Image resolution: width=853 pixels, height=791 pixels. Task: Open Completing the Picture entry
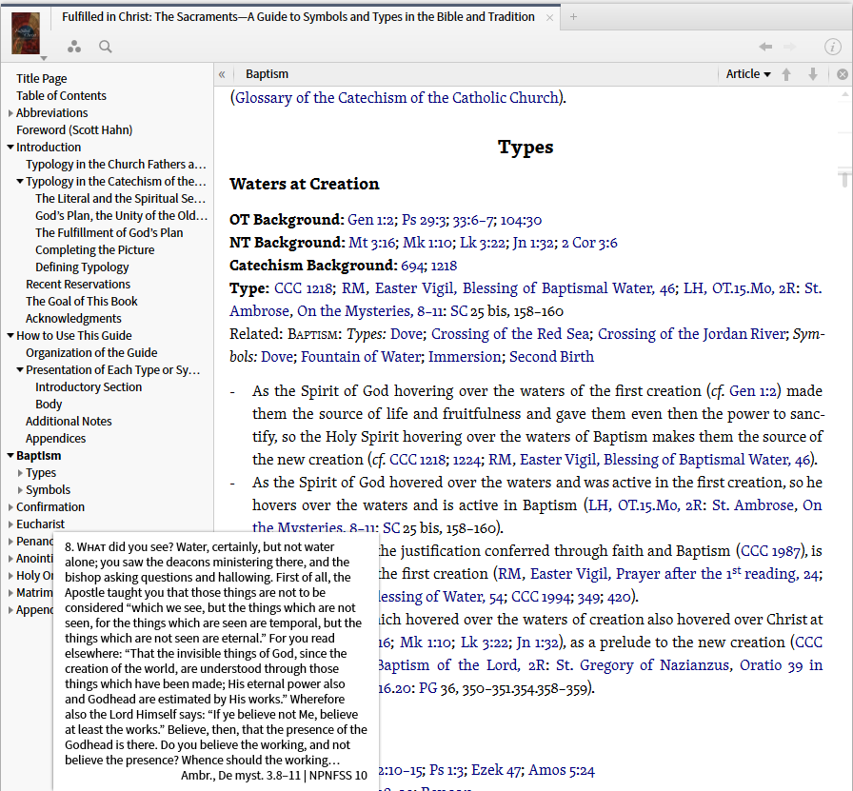point(95,249)
